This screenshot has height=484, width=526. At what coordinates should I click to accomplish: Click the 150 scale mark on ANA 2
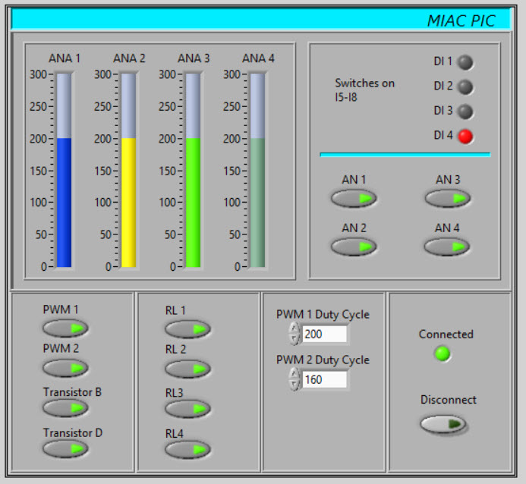pos(103,171)
